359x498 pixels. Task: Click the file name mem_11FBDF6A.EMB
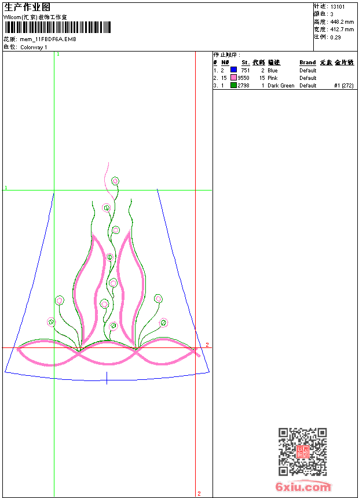coord(48,39)
